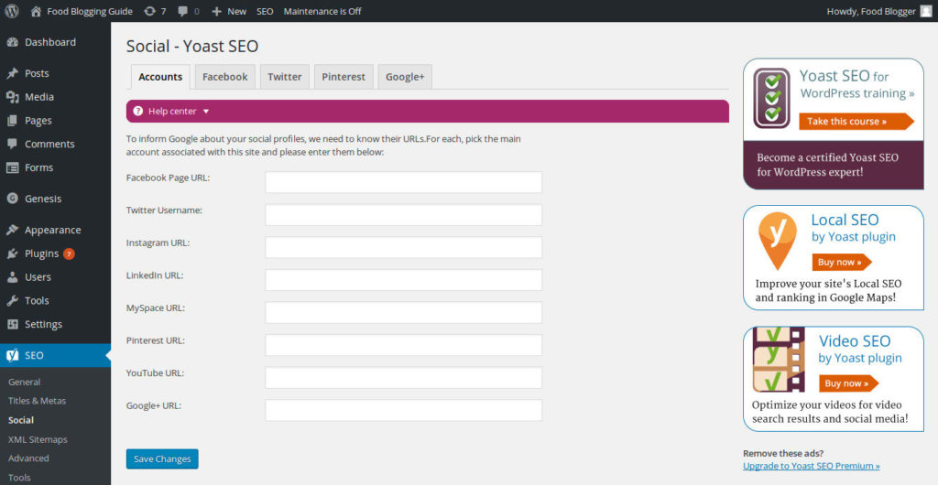Expand the Help center dropdown arrow
Image resolution: width=938 pixels, height=485 pixels.
206,112
